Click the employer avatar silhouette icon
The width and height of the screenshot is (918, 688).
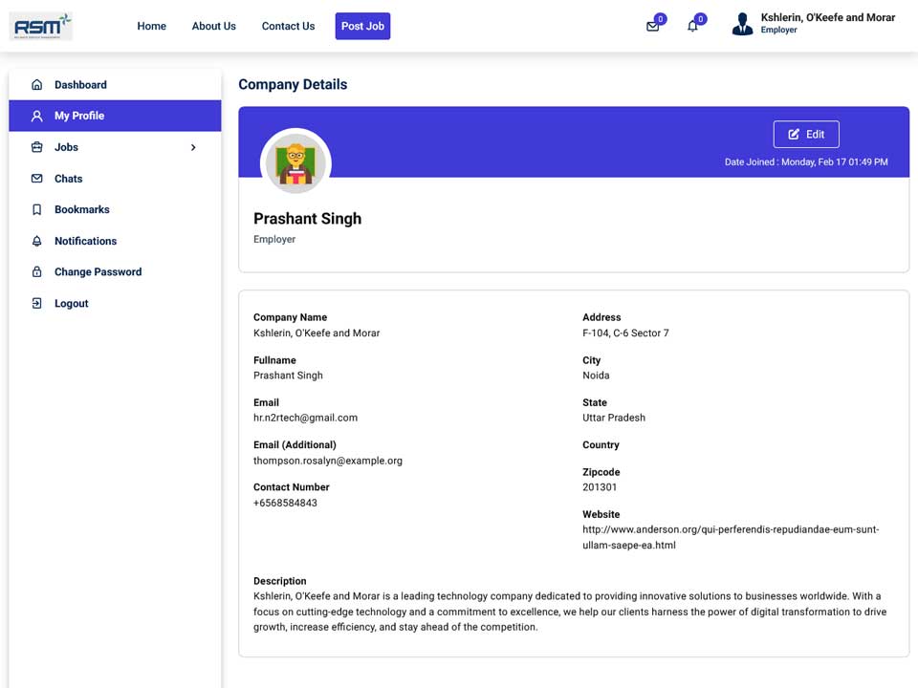tap(742, 24)
